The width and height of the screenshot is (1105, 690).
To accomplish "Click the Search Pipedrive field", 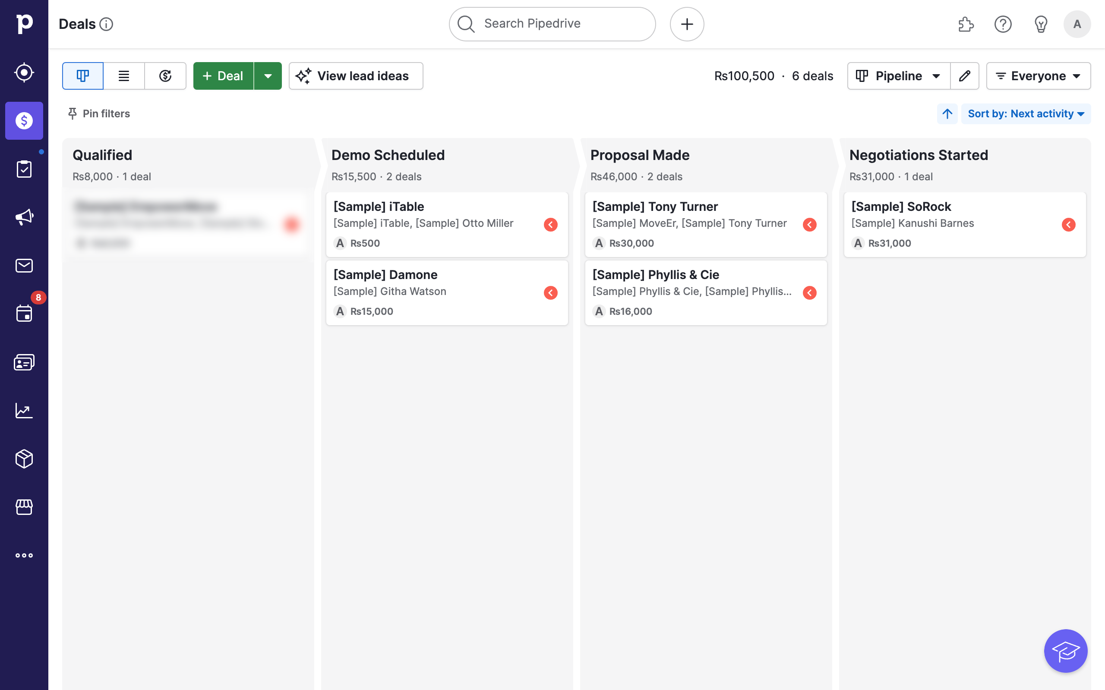I will pos(552,24).
